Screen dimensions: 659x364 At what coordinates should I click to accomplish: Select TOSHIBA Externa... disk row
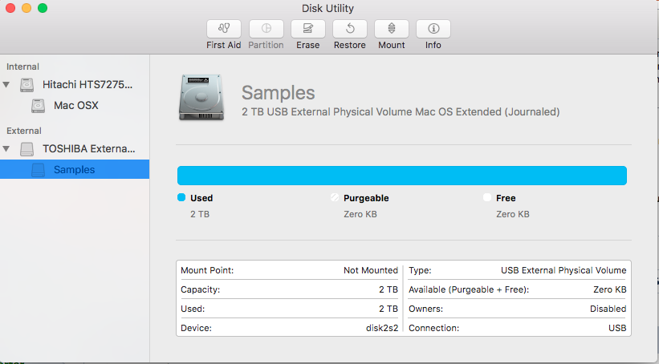coord(75,148)
